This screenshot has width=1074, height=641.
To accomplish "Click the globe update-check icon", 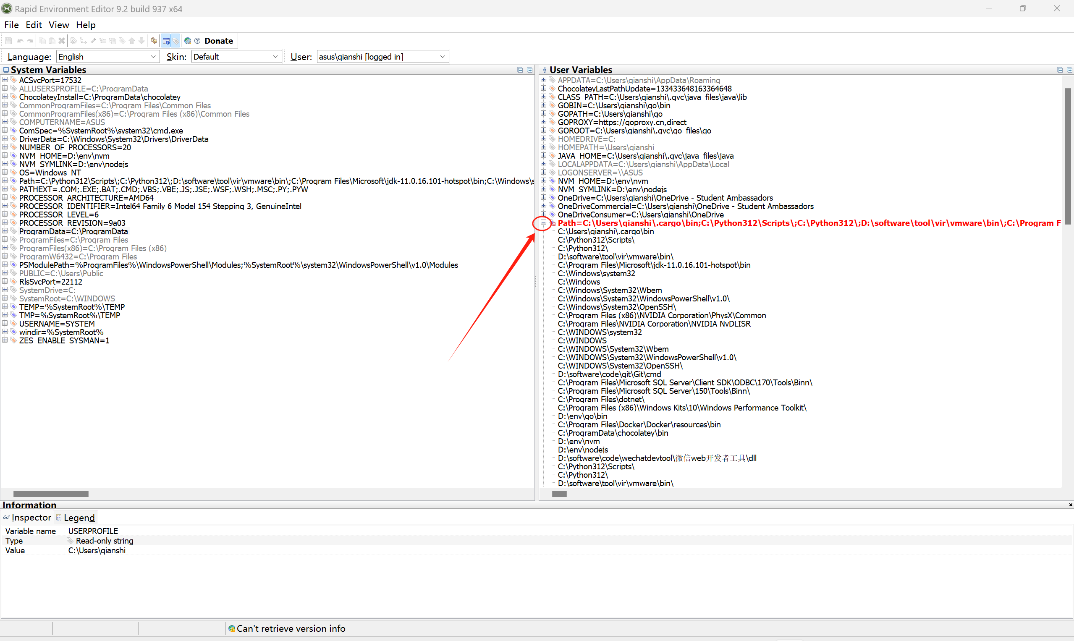I will (x=188, y=41).
